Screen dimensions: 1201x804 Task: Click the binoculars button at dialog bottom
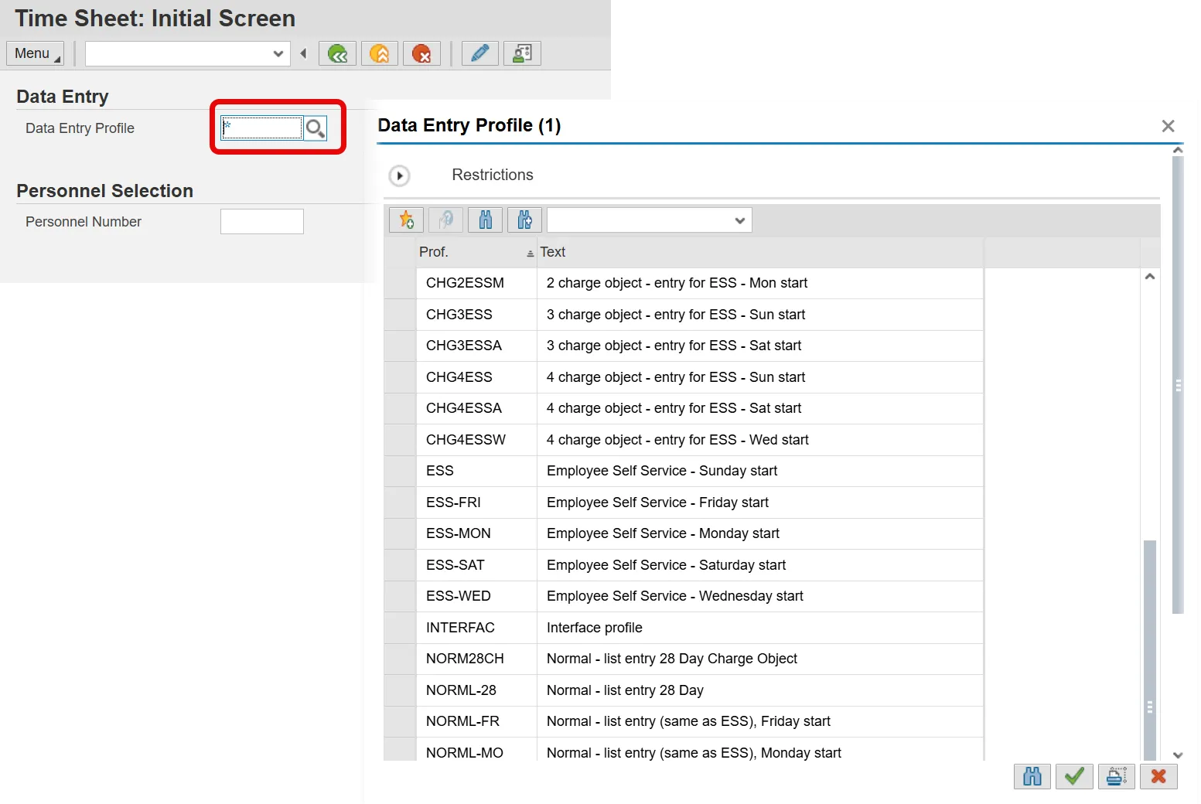point(1032,776)
